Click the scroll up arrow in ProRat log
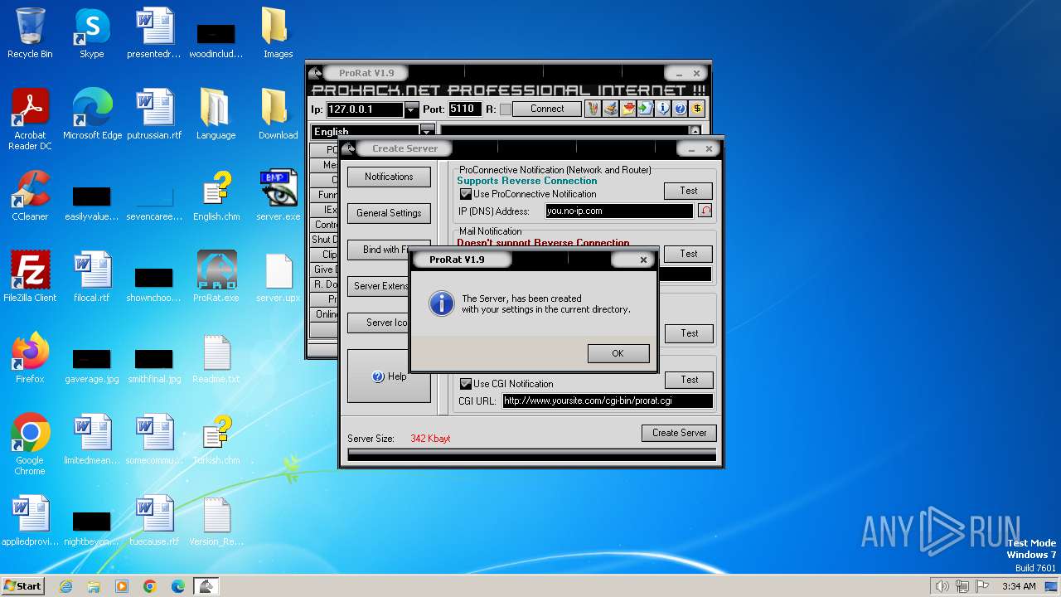The height and width of the screenshot is (597, 1061). 695,131
